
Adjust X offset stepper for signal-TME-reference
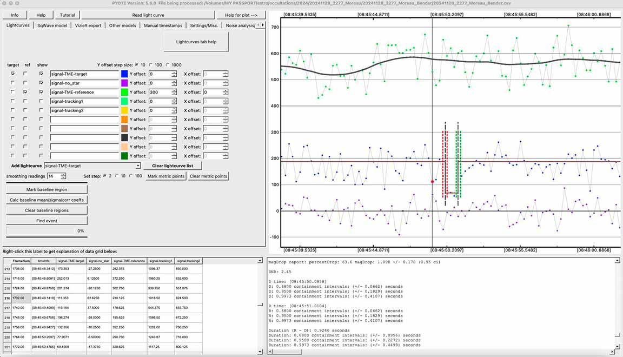(226, 92)
